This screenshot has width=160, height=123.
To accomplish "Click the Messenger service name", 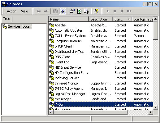I will click(63, 99).
